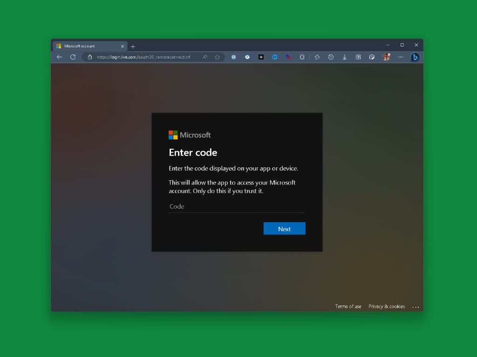The width and height of the screenshot is (477, 357).
Task: Close the browser window
Action: [416, 45]
